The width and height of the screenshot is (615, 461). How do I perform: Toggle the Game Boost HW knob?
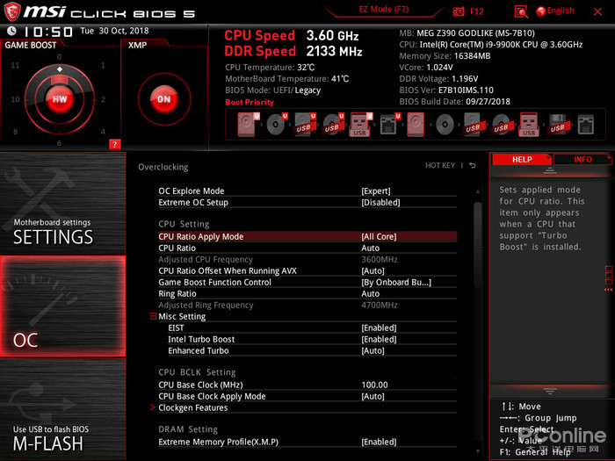point(59,99)
